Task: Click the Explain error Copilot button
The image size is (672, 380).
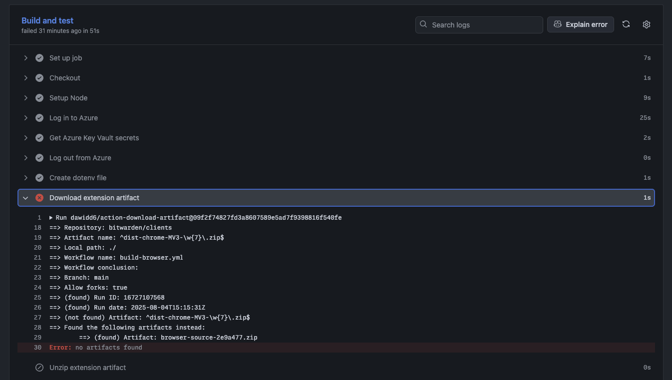Action: click(x=581, y=24)
